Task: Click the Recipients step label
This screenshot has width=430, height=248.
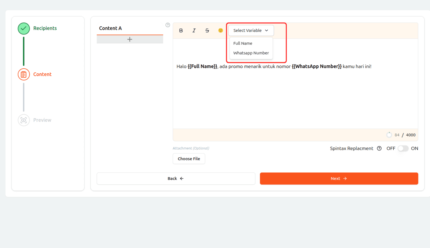Action: click(x=45, y=28)
